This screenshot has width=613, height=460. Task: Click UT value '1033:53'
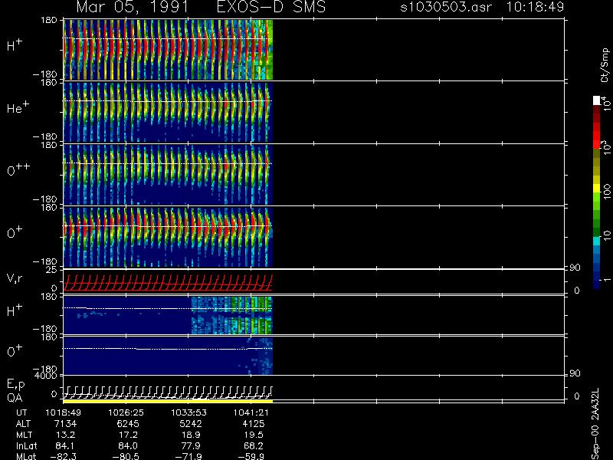click(x=188, y=412)
